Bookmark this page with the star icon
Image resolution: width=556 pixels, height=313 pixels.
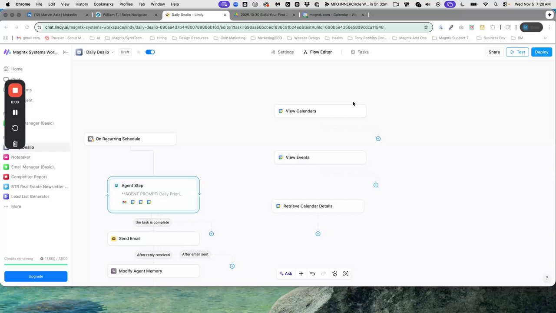coord(426,27)
